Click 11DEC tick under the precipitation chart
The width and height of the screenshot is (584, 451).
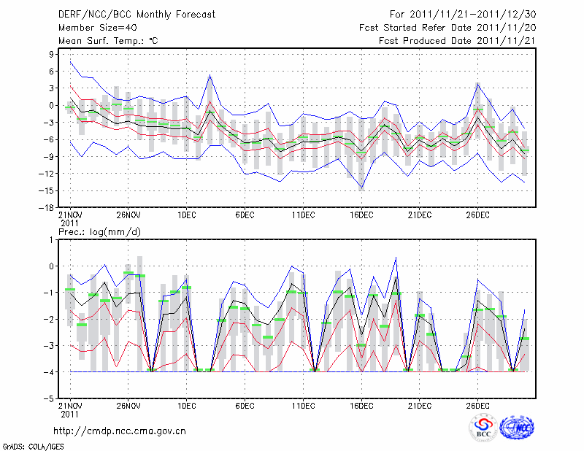[x=303, y=406]
